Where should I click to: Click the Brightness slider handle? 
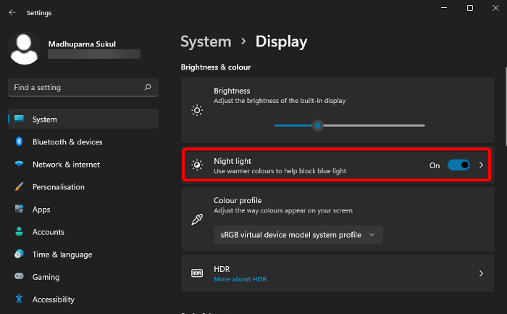317,125
